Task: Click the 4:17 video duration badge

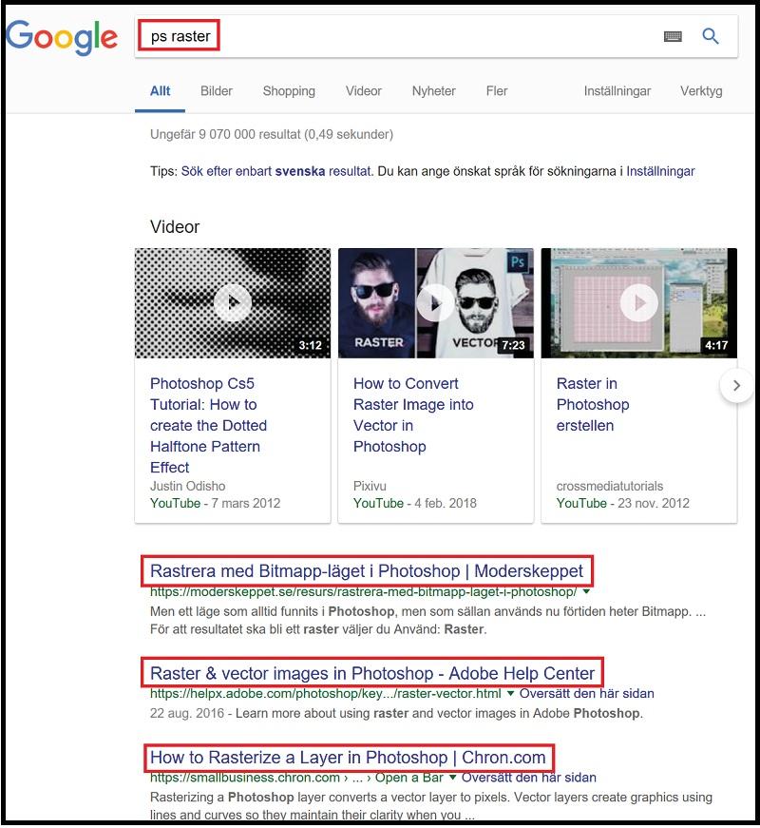Action: 716,345
